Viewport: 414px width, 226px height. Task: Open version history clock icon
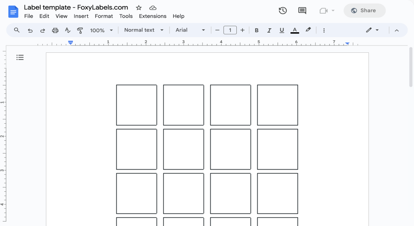[283, 10]
